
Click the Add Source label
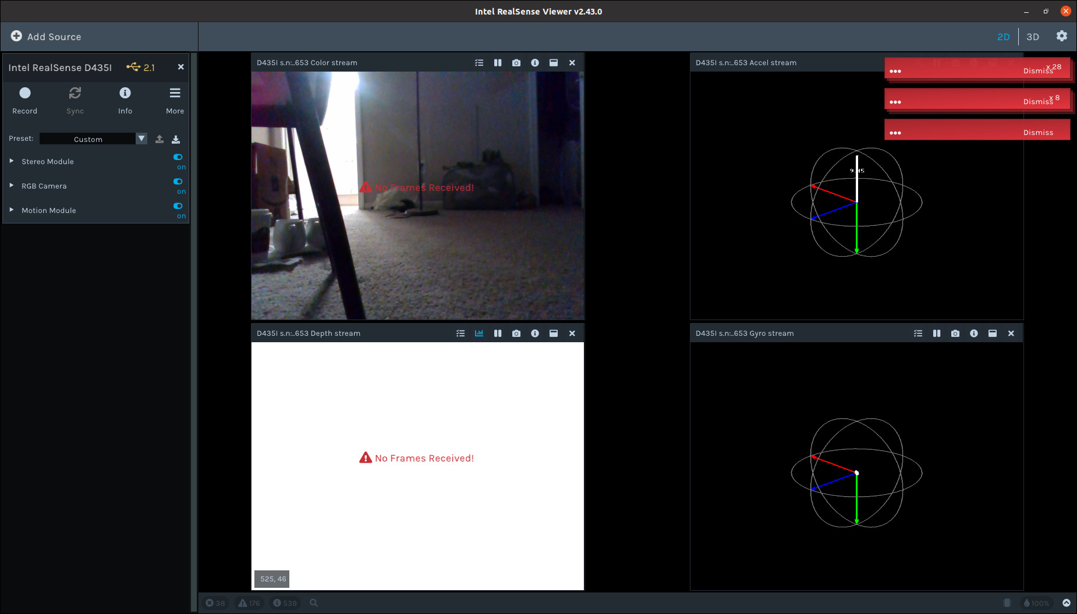[x=54, y=37]
